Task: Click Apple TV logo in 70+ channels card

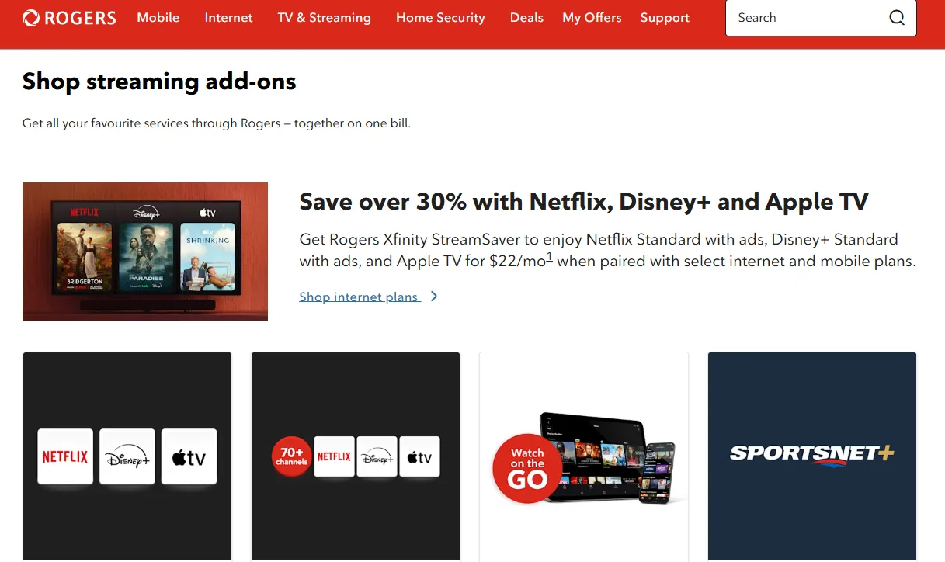Action: (420, 456)
